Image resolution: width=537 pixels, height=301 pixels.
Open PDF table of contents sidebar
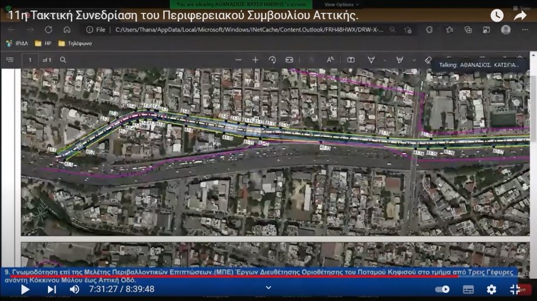pyautogui.click(x=10, y=60)
